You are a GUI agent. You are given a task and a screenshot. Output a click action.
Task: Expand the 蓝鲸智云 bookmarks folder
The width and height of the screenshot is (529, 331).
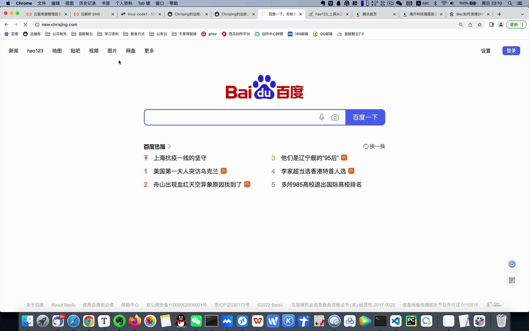click(x=82, y=34)
